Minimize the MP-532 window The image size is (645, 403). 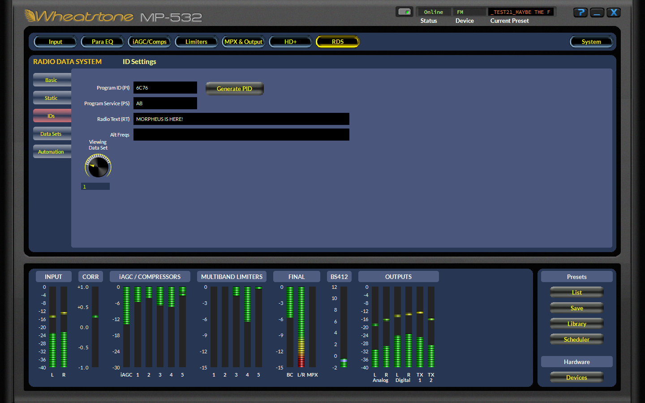[597, 13]
